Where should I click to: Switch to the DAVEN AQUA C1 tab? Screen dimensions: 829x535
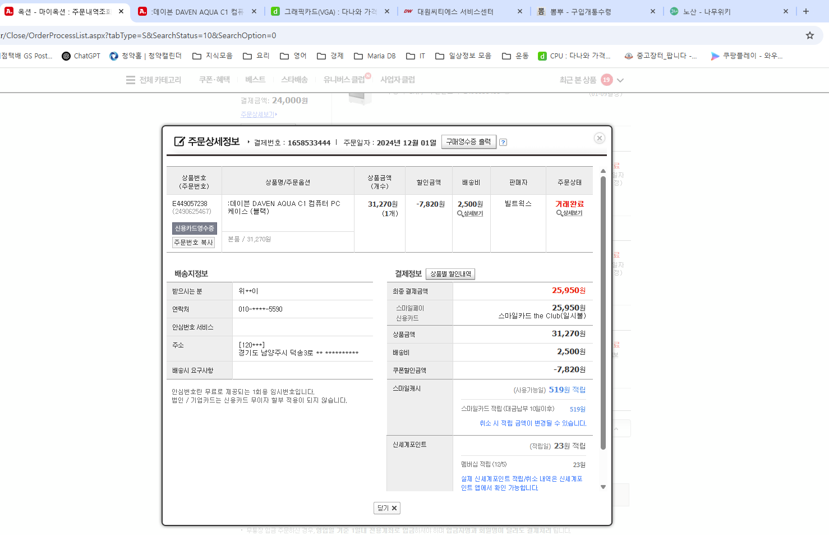coord(197,11)
